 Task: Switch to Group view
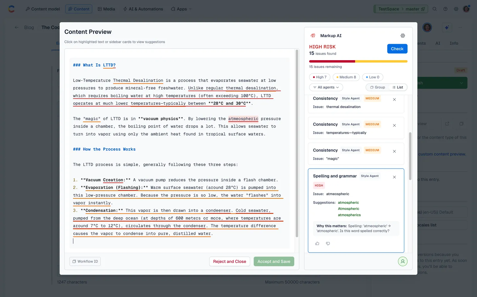pos(377,87)
